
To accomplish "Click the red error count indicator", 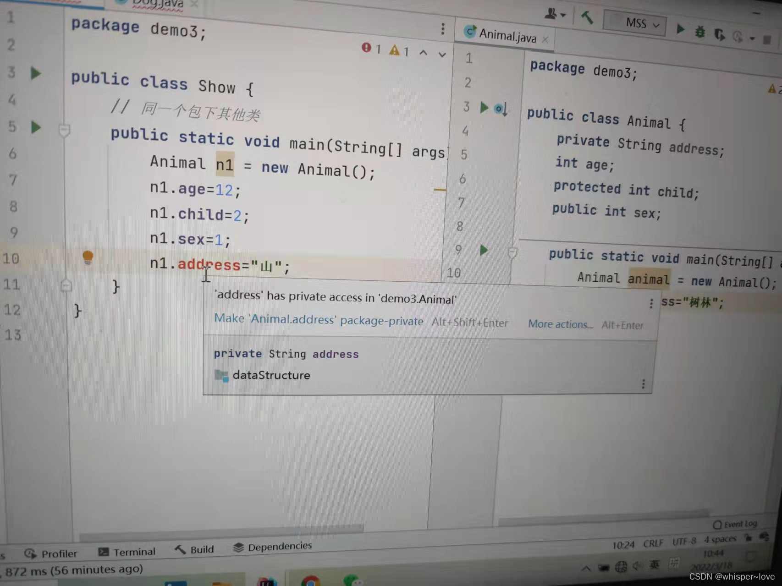I will (371, 48).
